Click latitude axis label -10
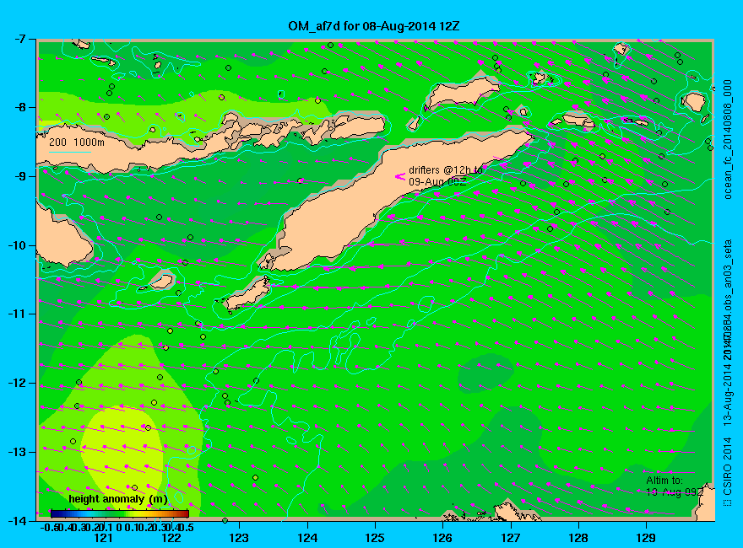Screen dimensions: 743x548 [16, 245]
